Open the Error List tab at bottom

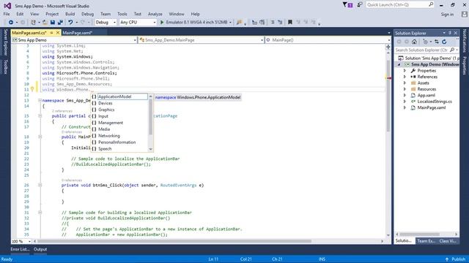point(20,249)
